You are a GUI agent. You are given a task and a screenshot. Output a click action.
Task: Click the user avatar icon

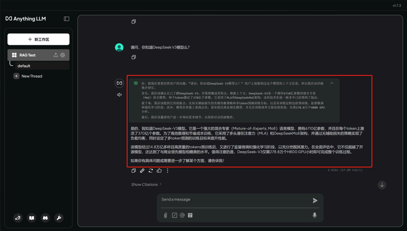(119, 47)
